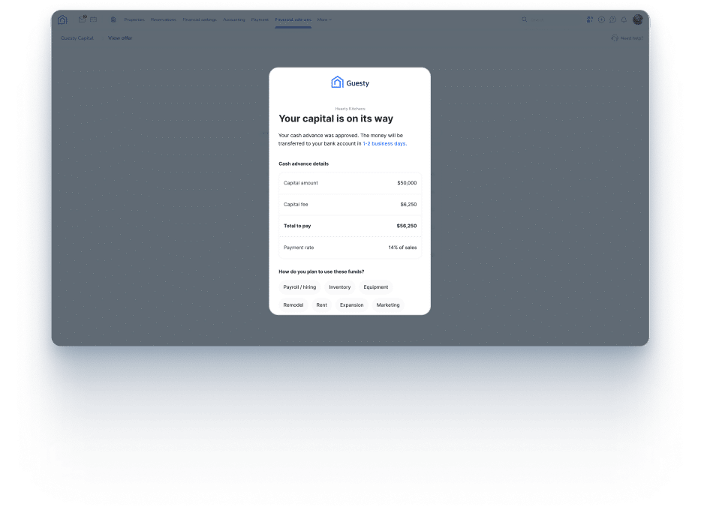Click the Total to pay $56,250 value
This screenshot has width=701, height=522.
tap(406, 226)
